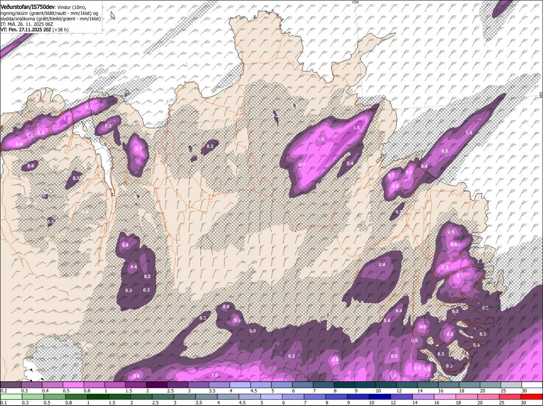Click the 15W longitude label on the top edge
The width and height of the screenshot is (543, 406).
(x=355, y=2)
